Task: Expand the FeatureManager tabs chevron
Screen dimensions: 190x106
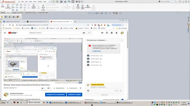Action: [x=20, y=17]
